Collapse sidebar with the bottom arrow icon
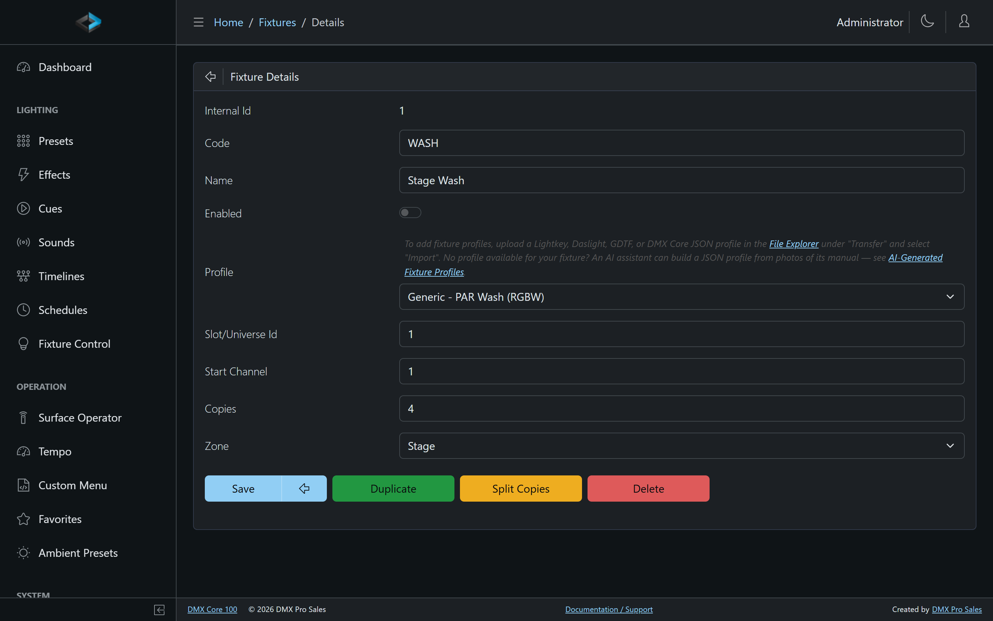Viewport: 993px width, 621px height. (x=159, y=610)
